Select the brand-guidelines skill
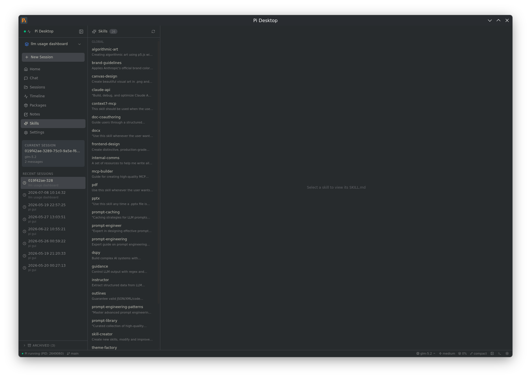Viewport: 531px width, 379px height. coord(123,65)
